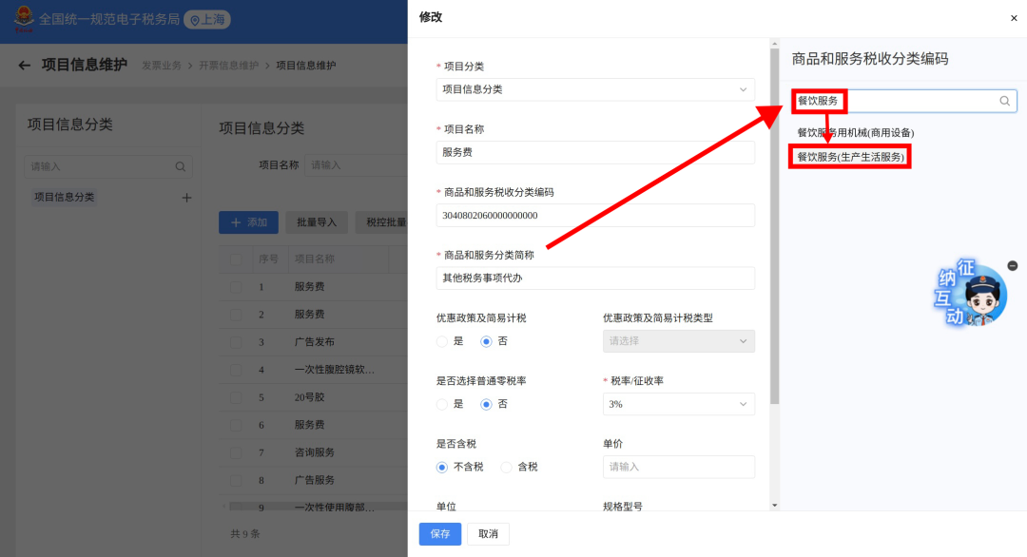1027x557 pixels.
Task: Choose 不含税 radio option
Action: tap(442, 468)
